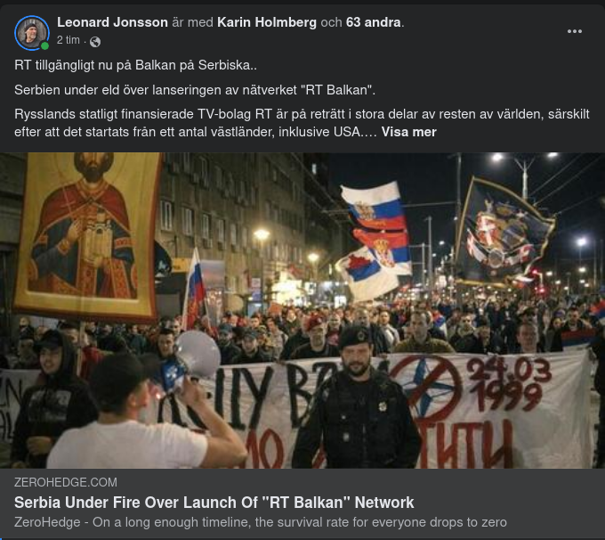The height and width of the screenshot is (540, 605).
Task: Click the dark crest flag in photo
Action: [504, 231]
